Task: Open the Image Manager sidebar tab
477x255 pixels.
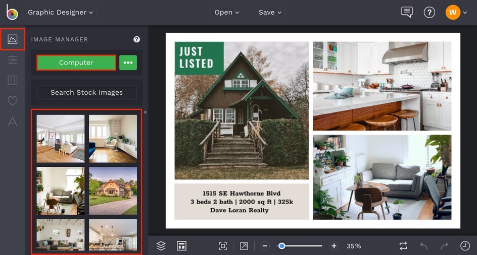Action: [13, 39]
